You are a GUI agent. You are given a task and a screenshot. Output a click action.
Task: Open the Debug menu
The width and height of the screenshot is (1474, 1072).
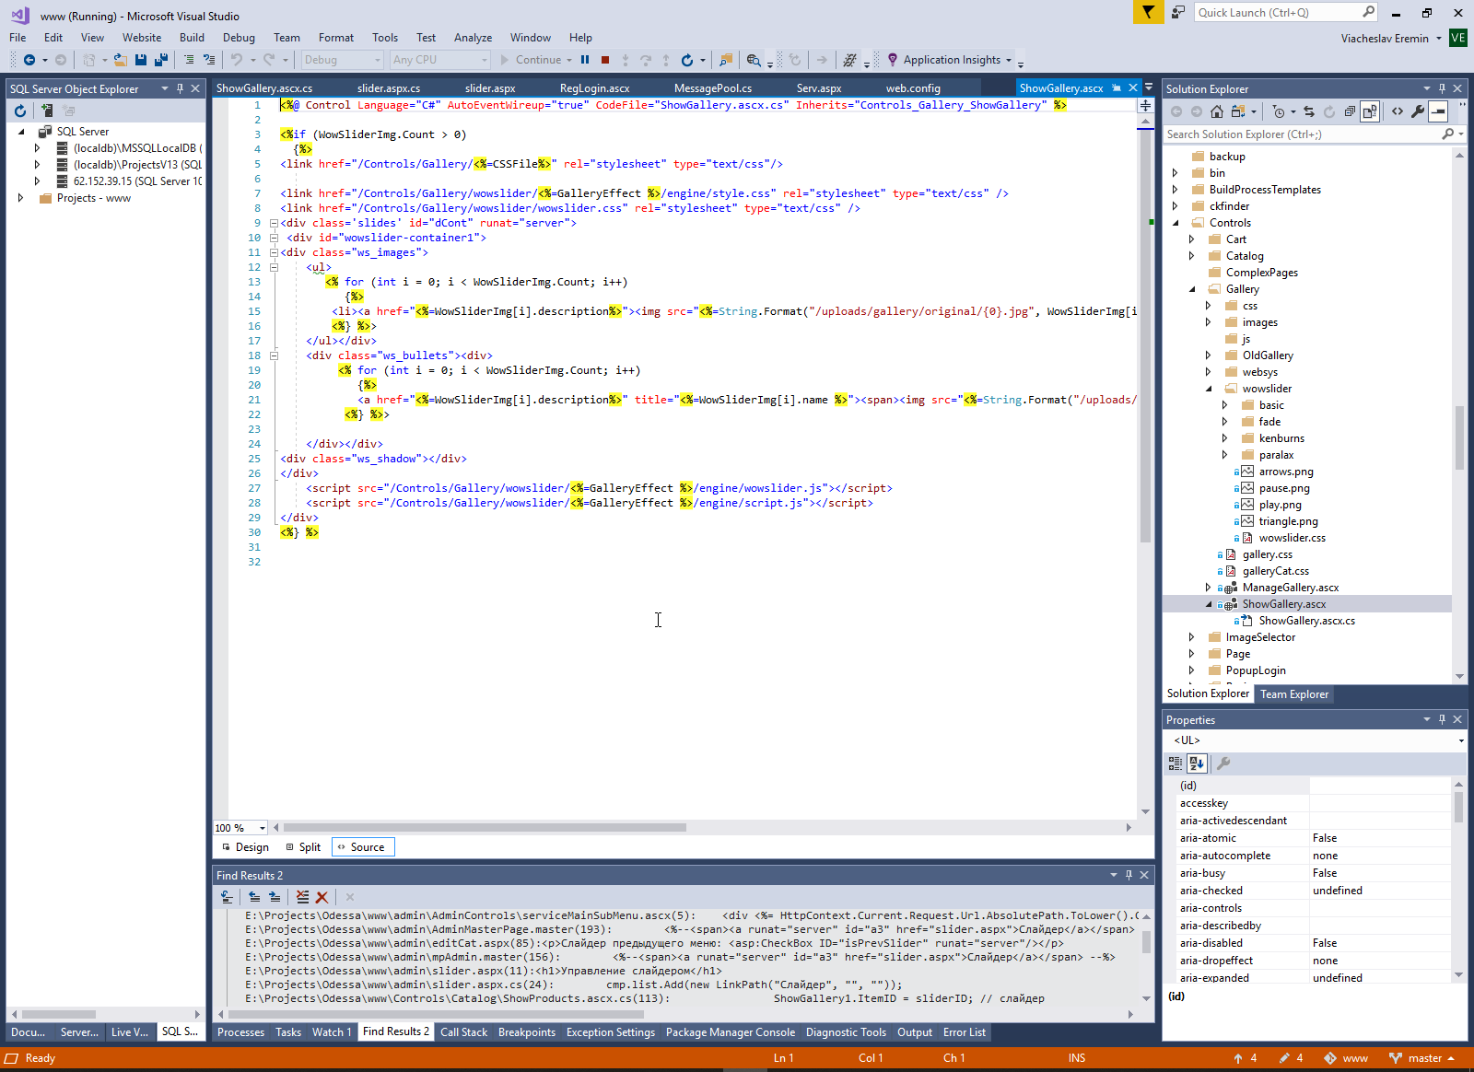pos(239,38)
